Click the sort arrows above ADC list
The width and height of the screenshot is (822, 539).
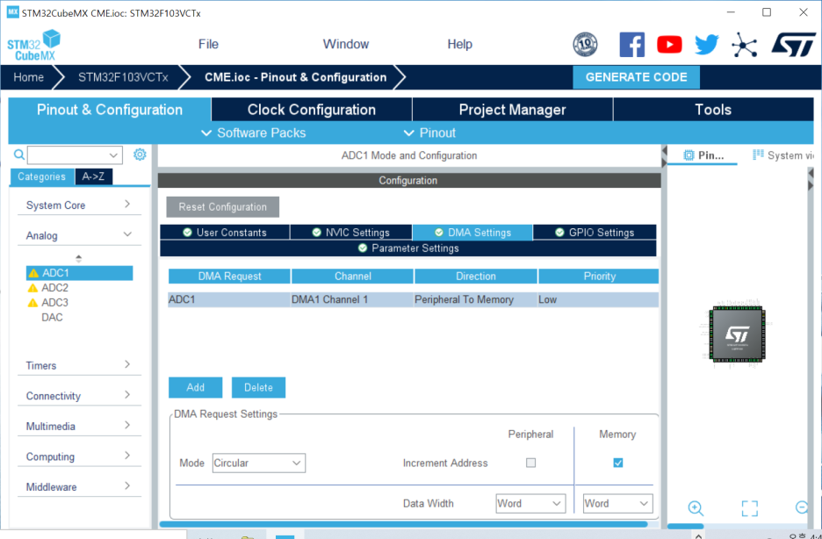(x=79, y=258)
